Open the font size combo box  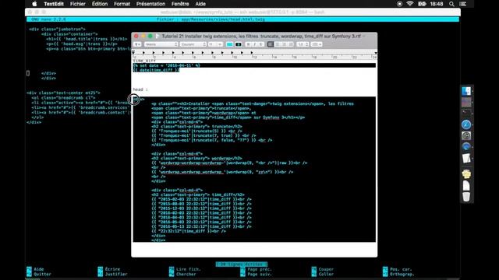(215, 44)
